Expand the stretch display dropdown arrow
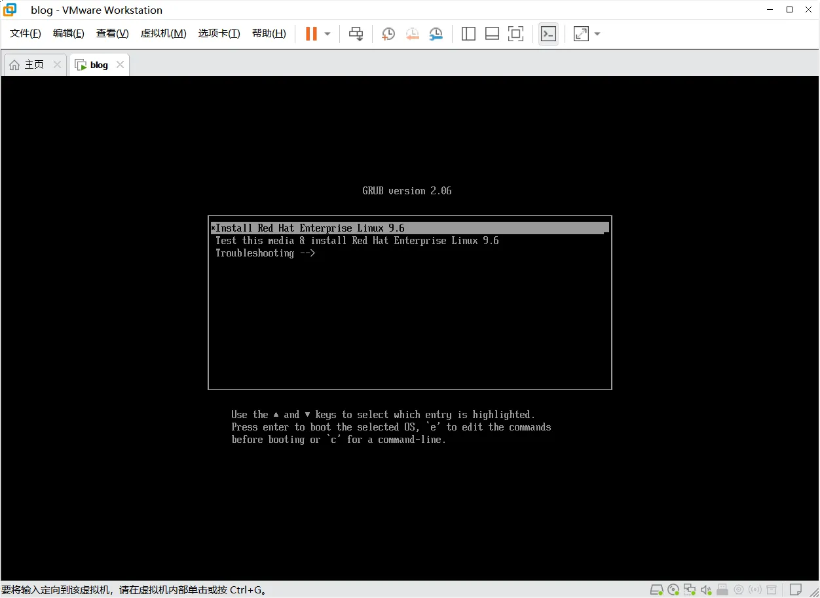The image size is (820, 598). click(x=597, y=34)
